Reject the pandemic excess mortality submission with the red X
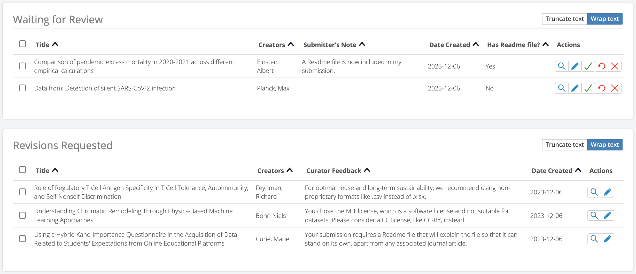The width and height of the screenshot is (636, 274). [615, 66]
